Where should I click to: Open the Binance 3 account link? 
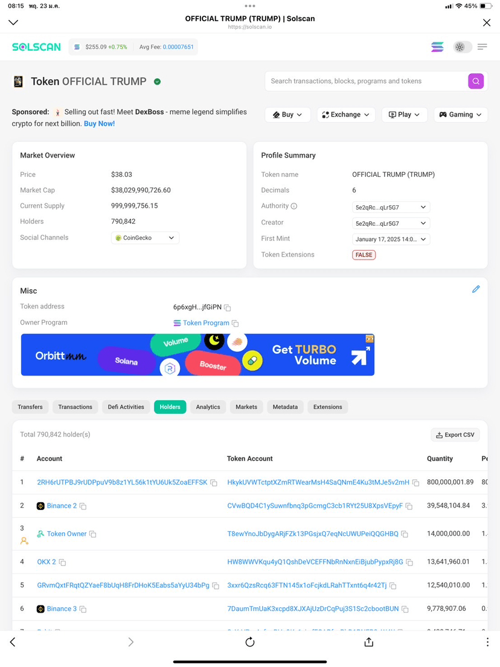click(x=62, y=608)
